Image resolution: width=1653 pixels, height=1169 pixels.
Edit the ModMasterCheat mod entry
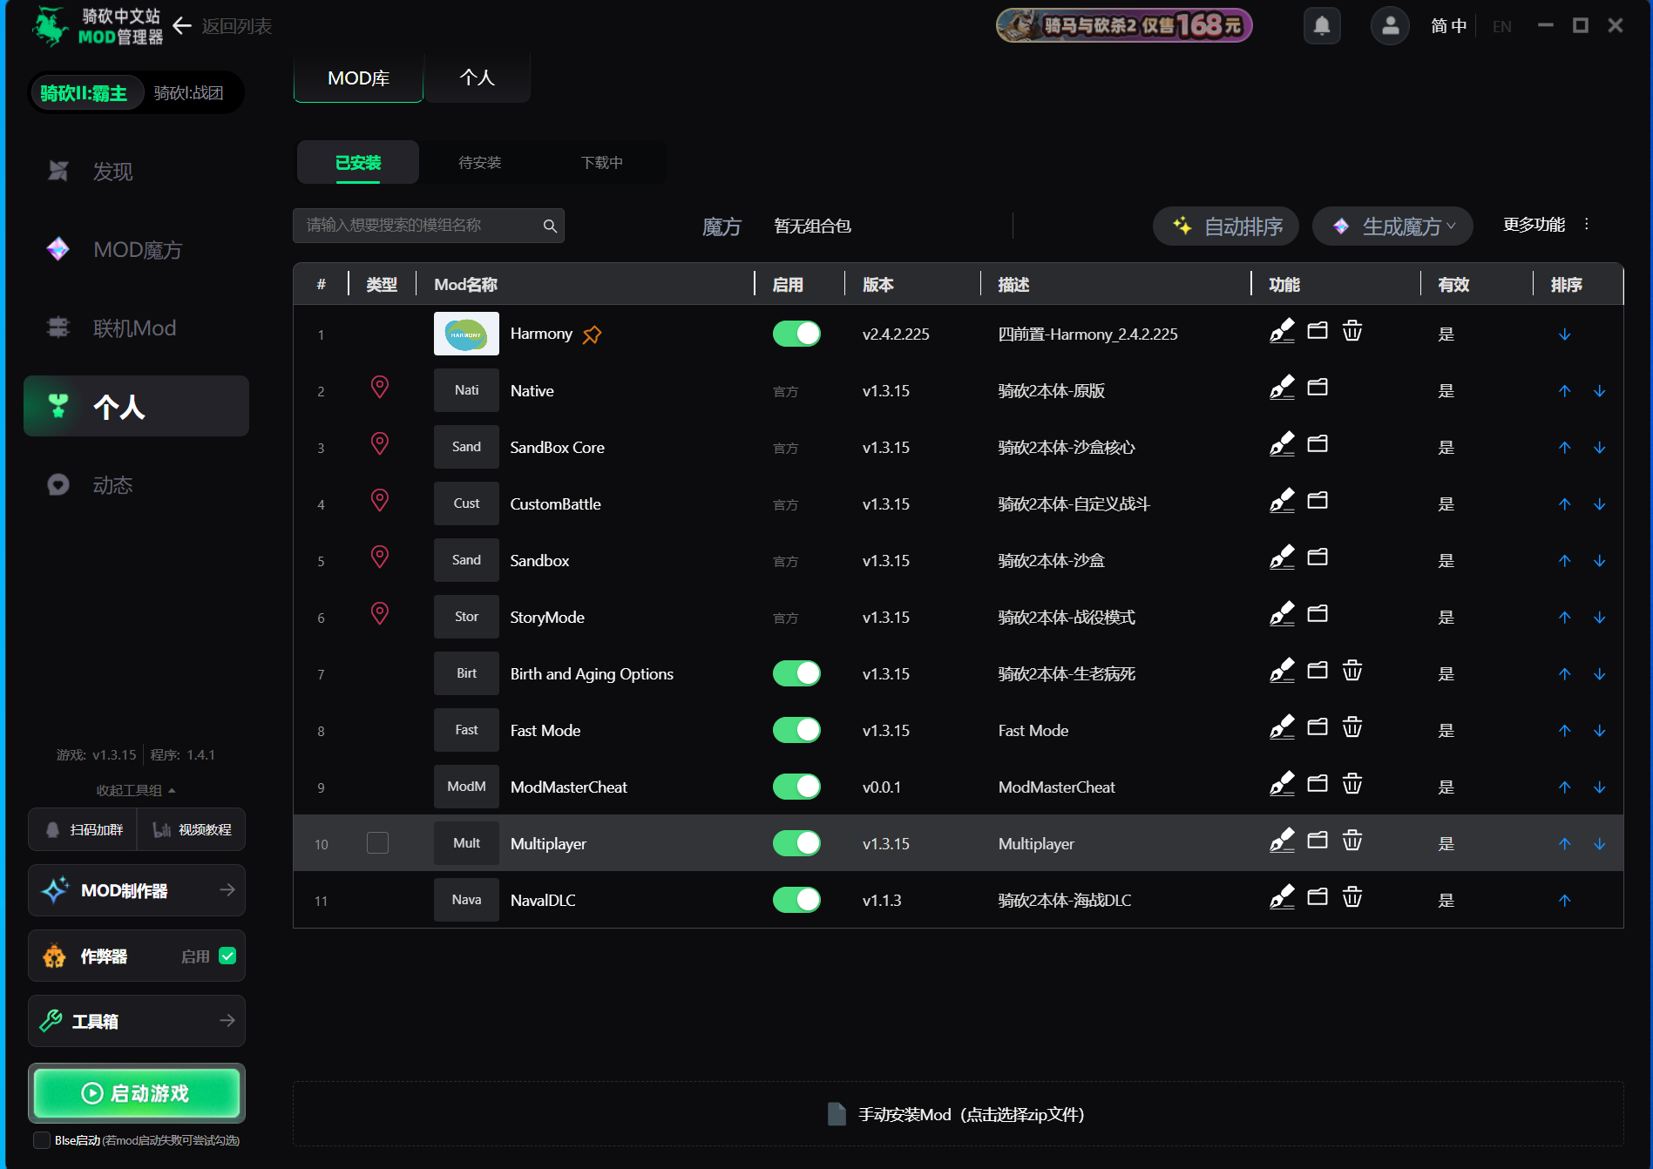coord(1282,784)
